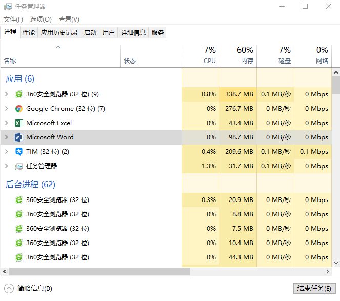Screen dimensions: 340x301
Task: Click the 360安全浏览器 (9) app icon
Action: (x=19, y=94)
